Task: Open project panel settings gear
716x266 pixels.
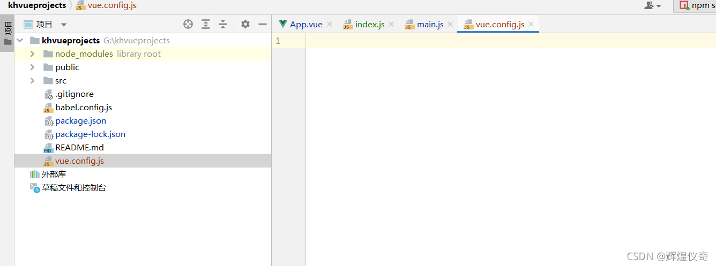Action: (245, 24)
